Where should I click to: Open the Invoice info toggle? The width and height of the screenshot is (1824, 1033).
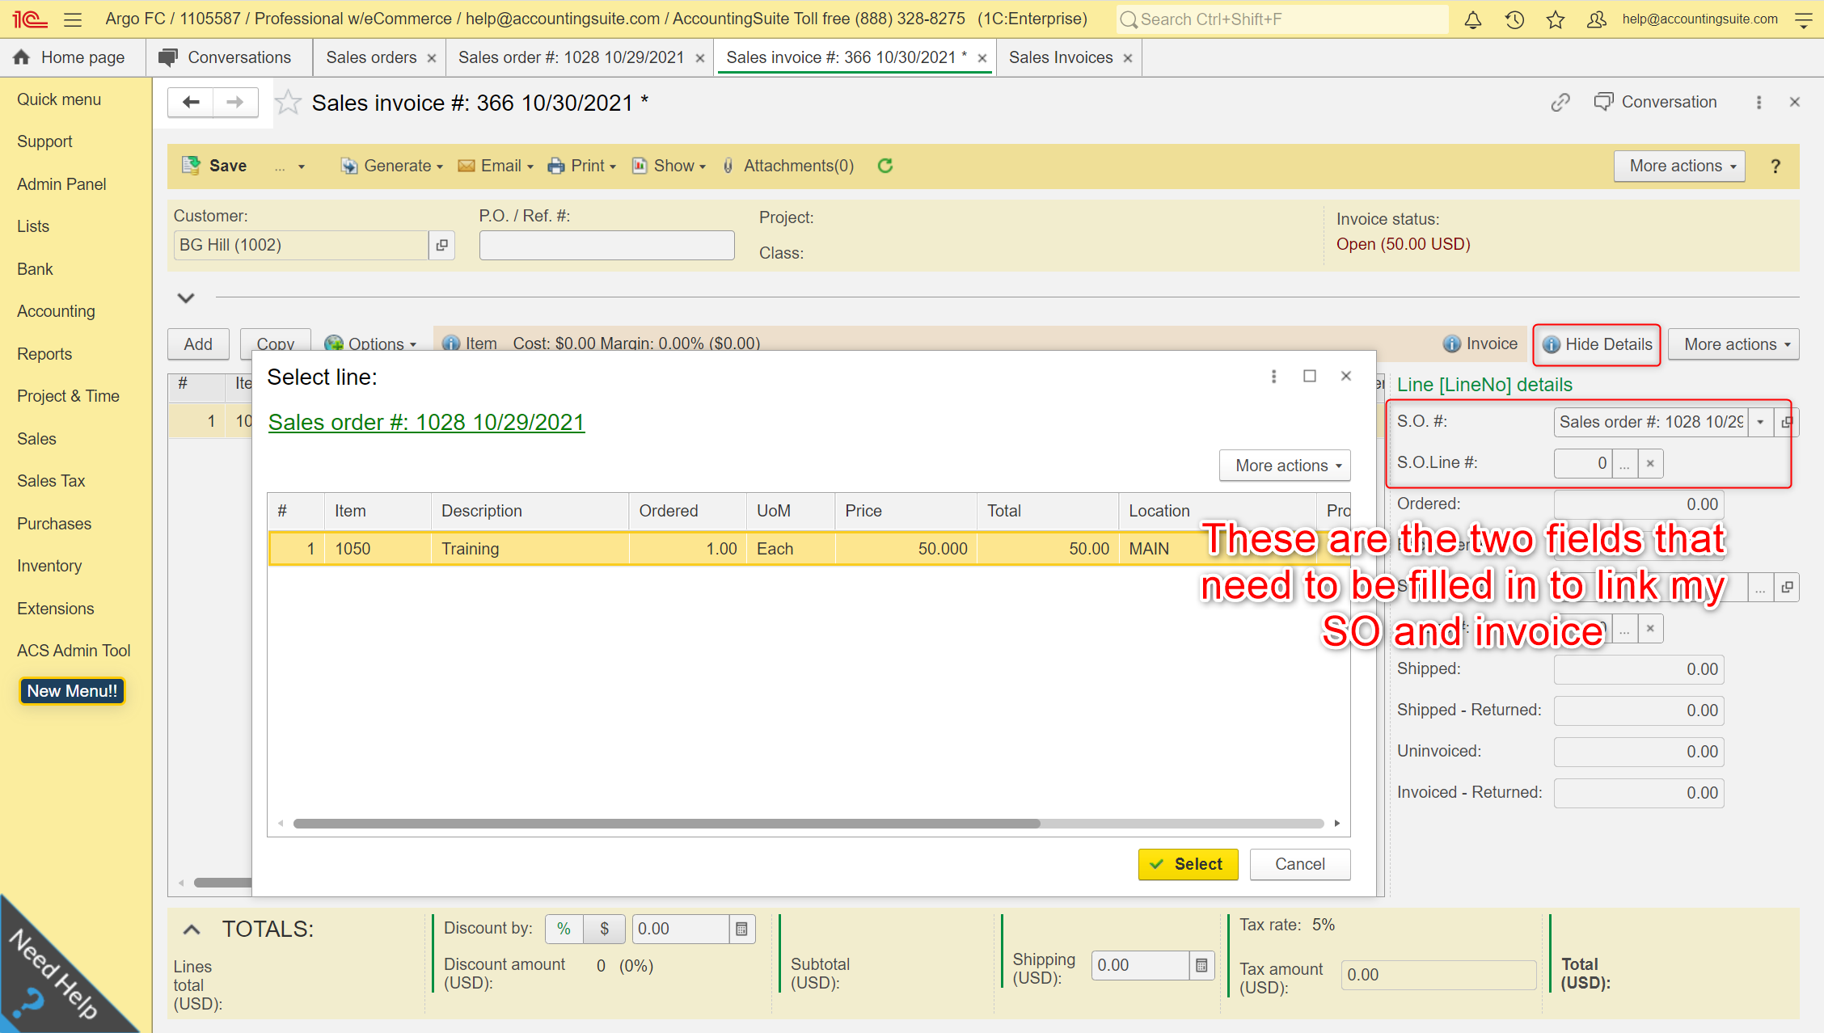[x=1480, y=344]
